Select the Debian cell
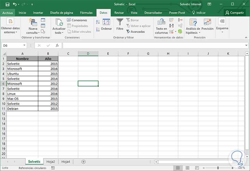 click(x=22, y=109)
